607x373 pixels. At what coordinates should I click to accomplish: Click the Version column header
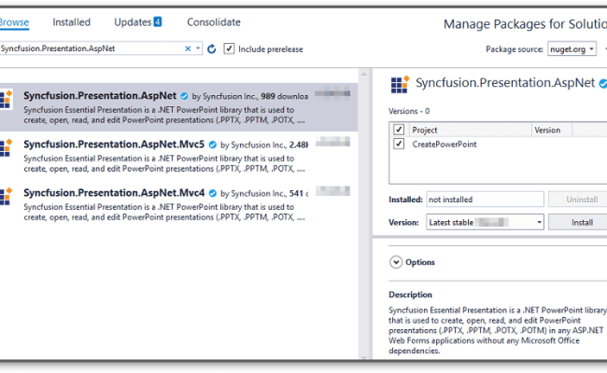pos(547,131)
